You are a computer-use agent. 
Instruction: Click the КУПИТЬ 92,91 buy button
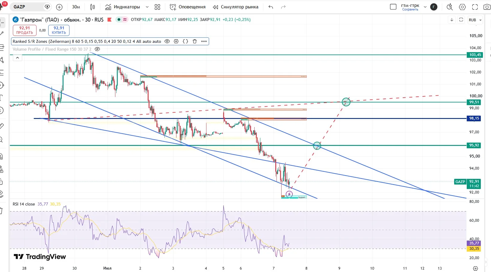(x=59, y=30)
